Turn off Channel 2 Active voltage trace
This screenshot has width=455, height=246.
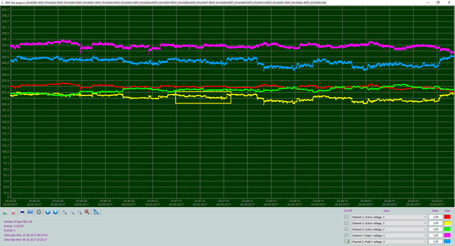(x=346, y=223)
